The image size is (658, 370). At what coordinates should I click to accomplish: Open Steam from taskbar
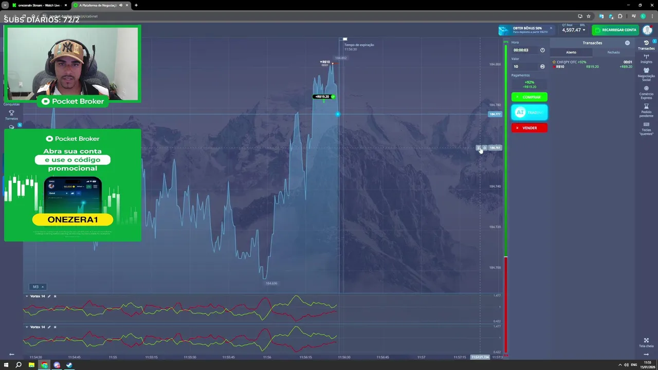click(x=69, y=365)
